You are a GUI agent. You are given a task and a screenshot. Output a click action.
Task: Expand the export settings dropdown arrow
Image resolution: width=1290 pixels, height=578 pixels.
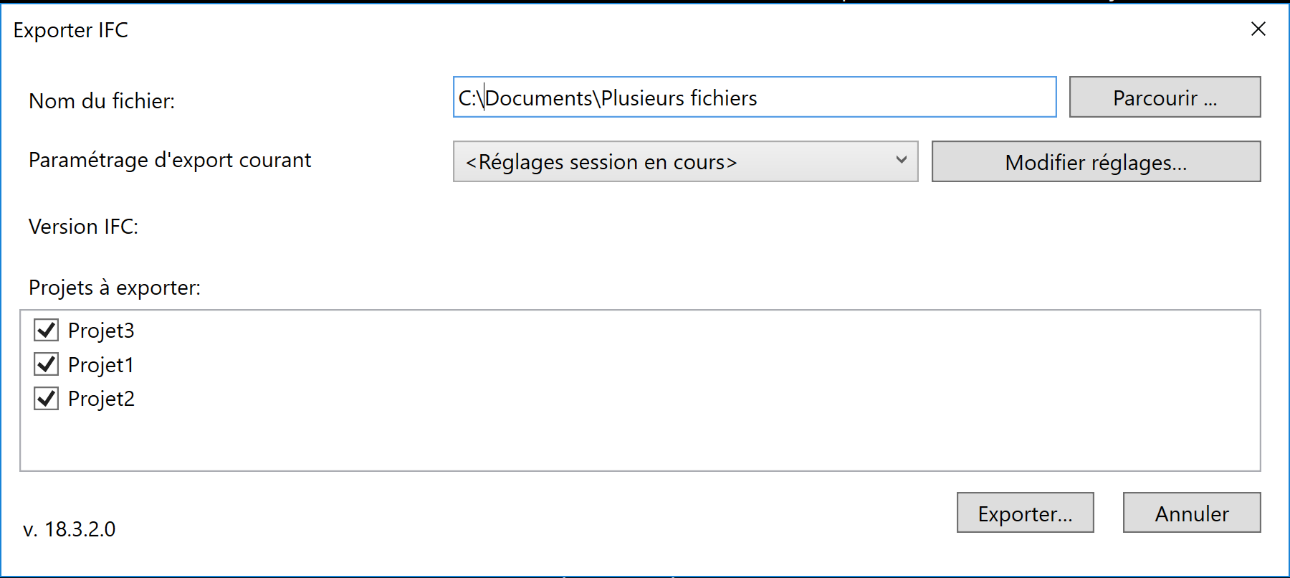pos(901,161)
